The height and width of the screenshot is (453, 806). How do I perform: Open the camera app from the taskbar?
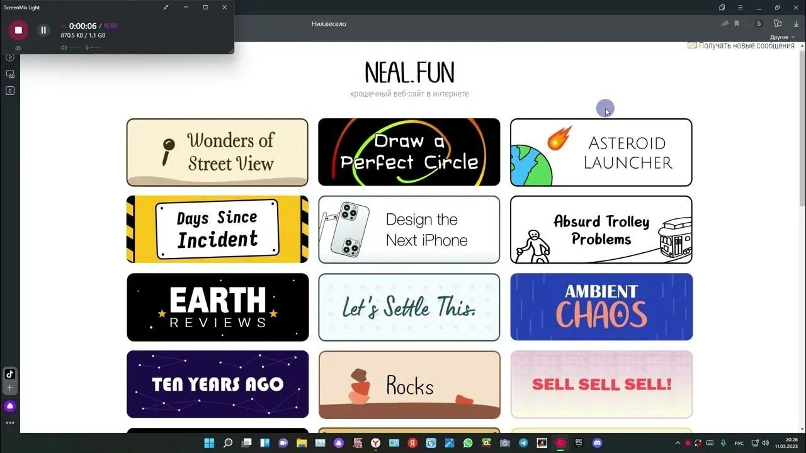pos(504,443)
